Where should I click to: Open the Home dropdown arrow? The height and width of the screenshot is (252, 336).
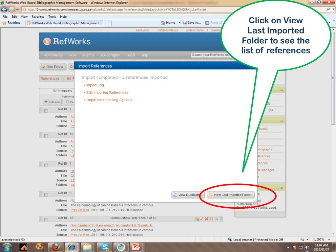point(179,23)
